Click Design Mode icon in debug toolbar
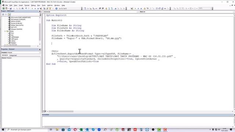This screenshot has width=235, height=132. (x=132, y=8)
